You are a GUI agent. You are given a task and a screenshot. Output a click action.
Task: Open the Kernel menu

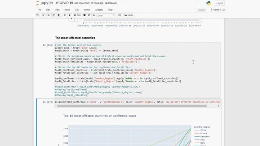click(x=87, y=10)
